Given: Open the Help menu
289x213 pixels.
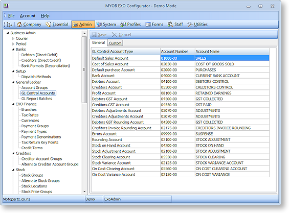Looking at the screenshot, I should (x=45, y=16).
